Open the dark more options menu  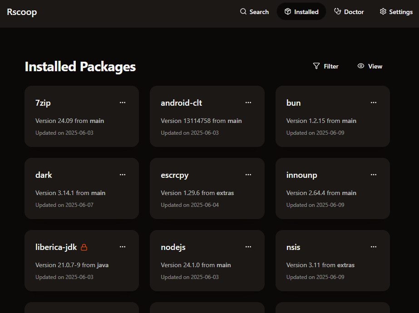tap(123, 175)
